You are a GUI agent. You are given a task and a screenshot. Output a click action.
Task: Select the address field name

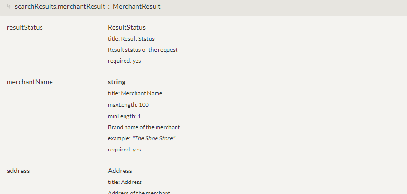click(x=18, y=171)
